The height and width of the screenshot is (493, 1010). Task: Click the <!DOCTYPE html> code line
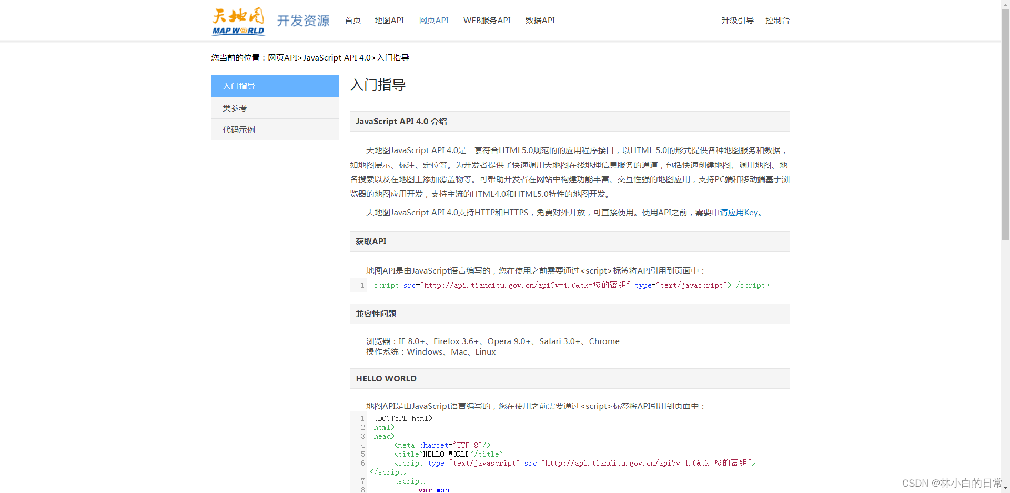pyautogui.click(x=401, y=419)
